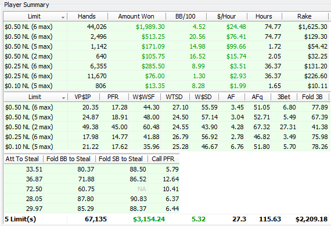Click the 49.38 VP$IP value

[91, 127]
